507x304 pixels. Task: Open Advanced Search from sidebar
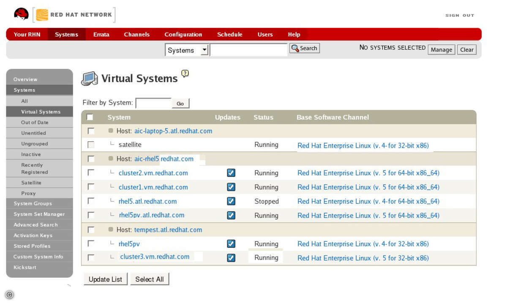(x=39, y=225)
